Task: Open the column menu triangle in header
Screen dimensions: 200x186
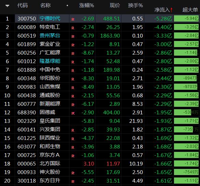Action: coord(7,6)
